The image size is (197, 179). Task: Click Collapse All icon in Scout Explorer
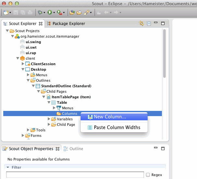pos(149,23)
